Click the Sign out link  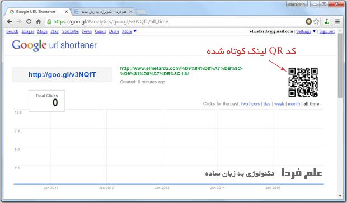pyautogui.click(x=327, y=31)
